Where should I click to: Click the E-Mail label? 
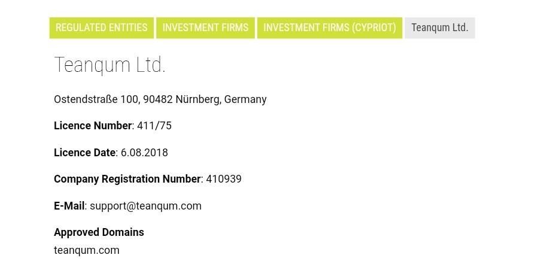click(x=69, y=206)
